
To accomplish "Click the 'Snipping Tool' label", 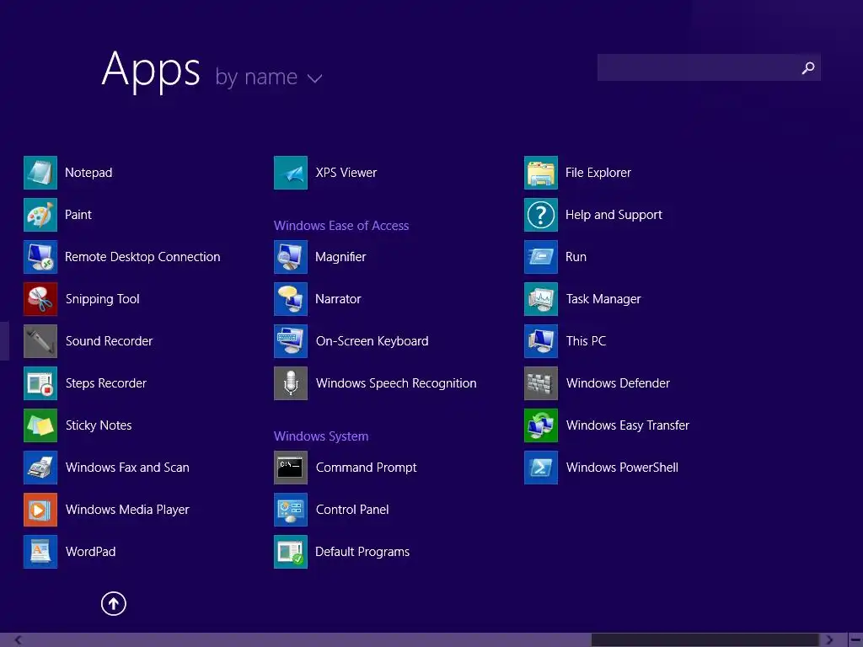I will tap(102, 299).
